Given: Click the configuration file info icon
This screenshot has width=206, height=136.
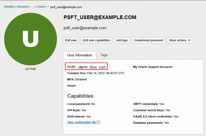Looking at the screenshot, I should pos(98,122).
